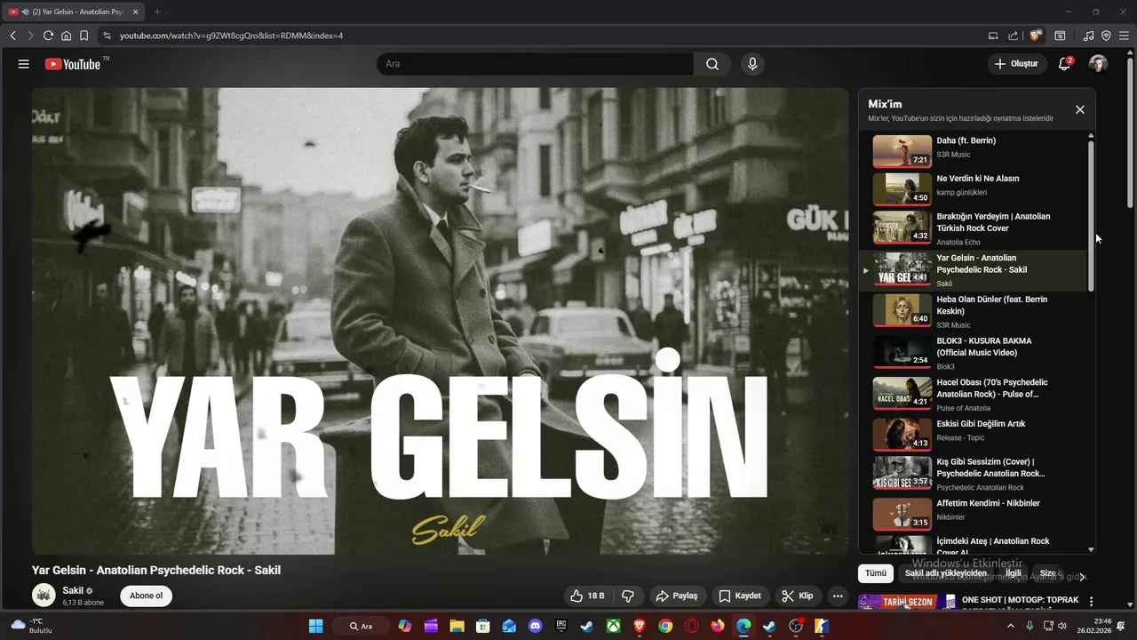The width and height of the screenshot is (1137, 640).
Task: Bookmark this page in the toolbar
Action: (83, 36)
